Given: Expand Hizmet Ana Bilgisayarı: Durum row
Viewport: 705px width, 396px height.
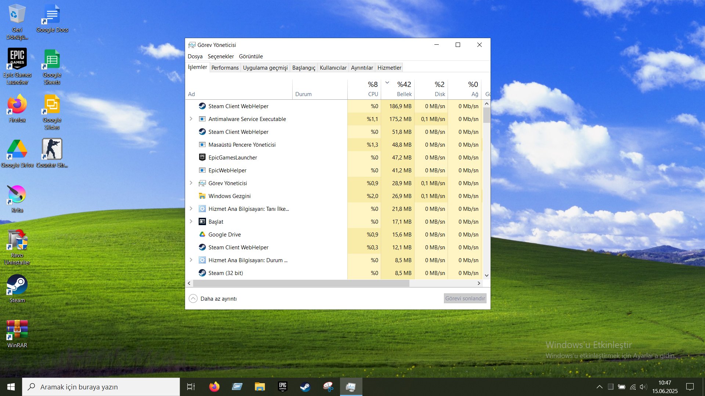Looking at the screenshot, I should coord(191,260).
